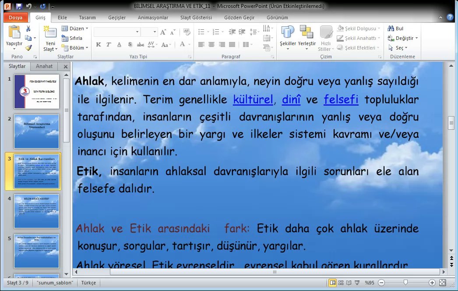Switch to the Tasarım ribbon tab
The width and height of the screenshot is (458, 291).
pyautogui.click(x=87, y=18)
